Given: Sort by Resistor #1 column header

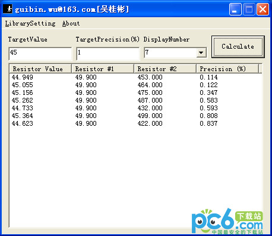Looking at the screenshot, I should click(103, 69).
